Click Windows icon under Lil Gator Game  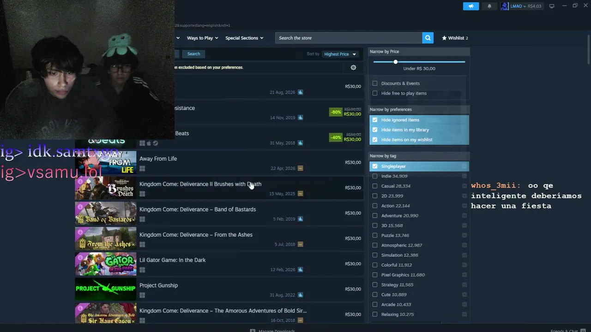click(x=142, y=270)
